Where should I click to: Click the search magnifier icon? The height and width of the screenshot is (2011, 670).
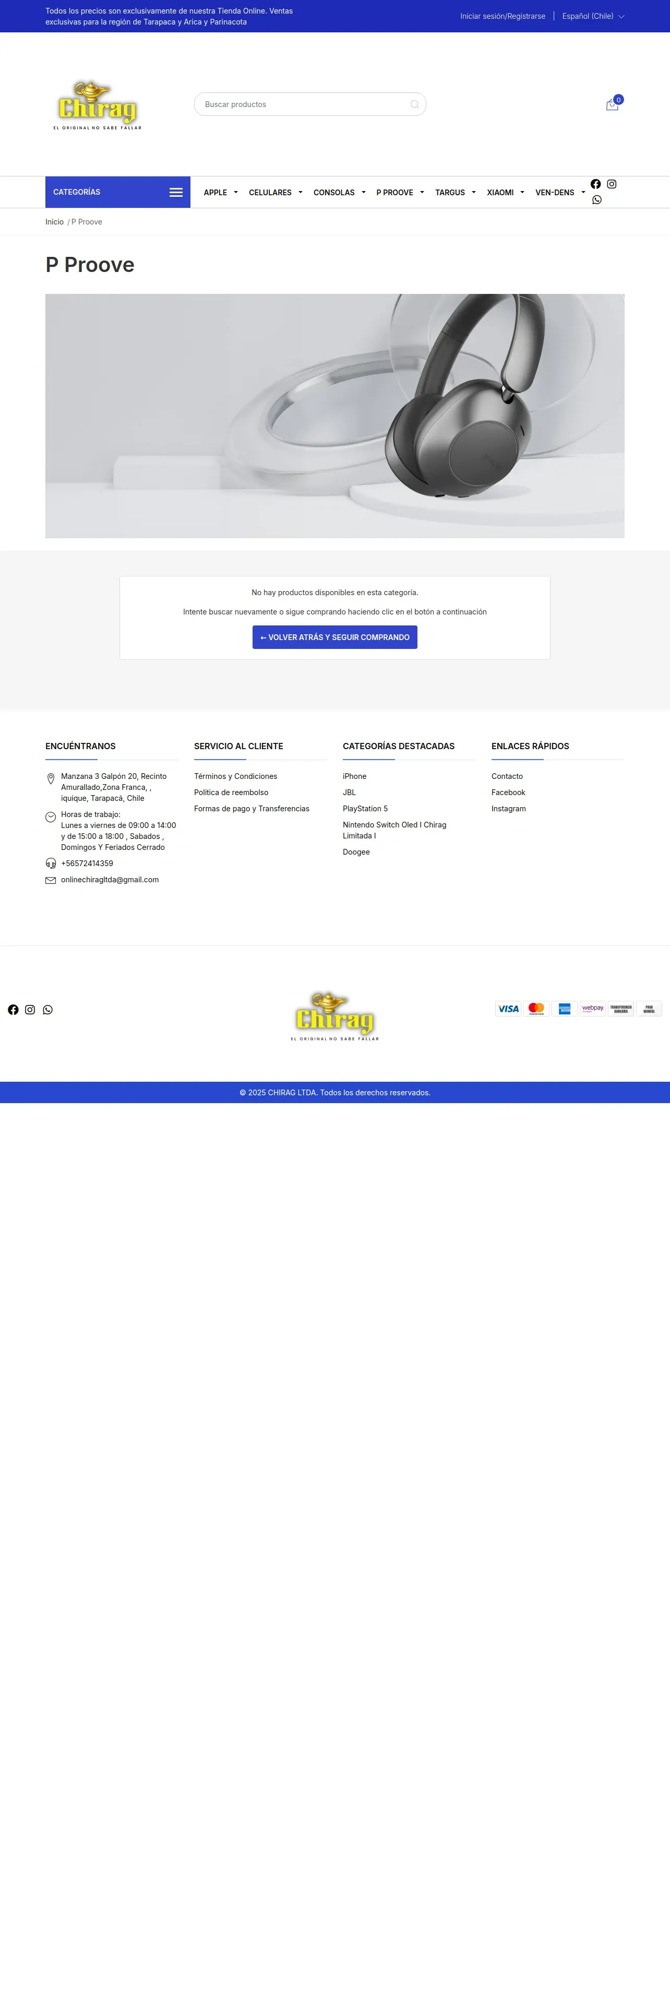pos(414,104)
